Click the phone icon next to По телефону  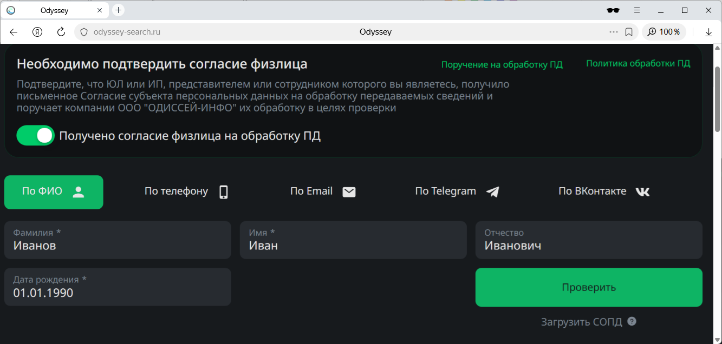[x=223, y=191]
